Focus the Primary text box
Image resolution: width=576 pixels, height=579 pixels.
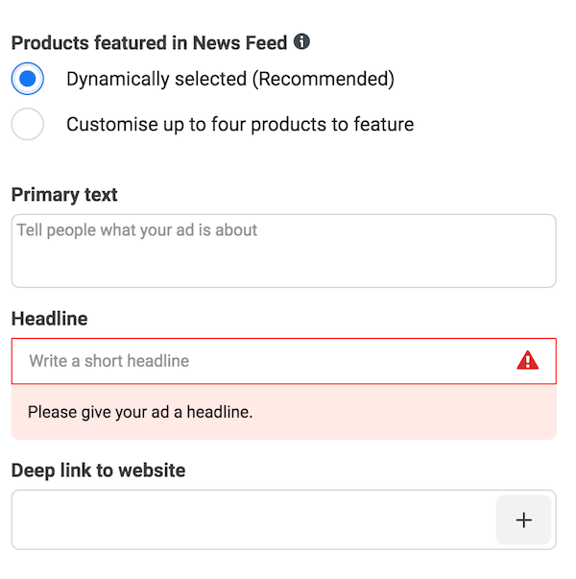(x=283, y=251)
